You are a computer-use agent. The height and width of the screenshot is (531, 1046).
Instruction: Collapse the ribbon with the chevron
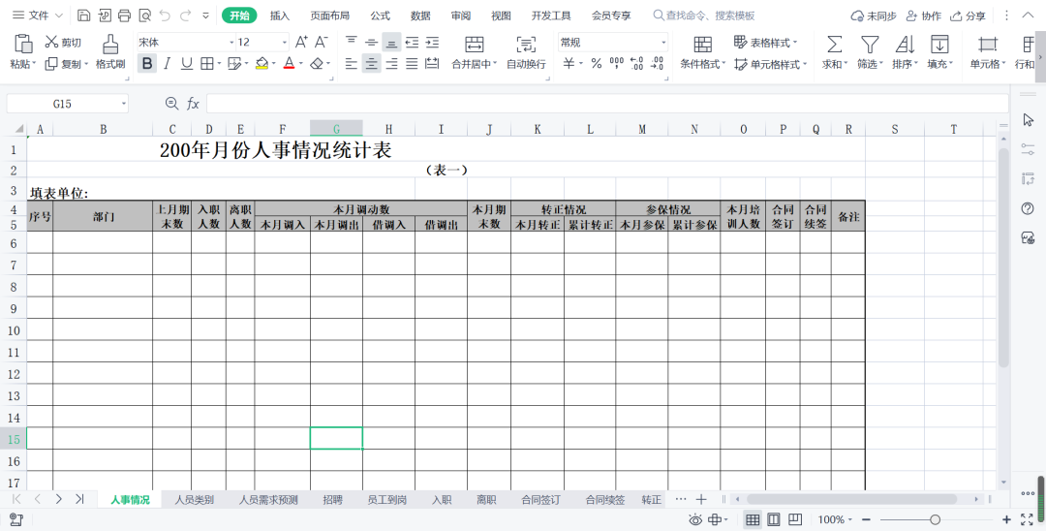(x=1028, y=16)
